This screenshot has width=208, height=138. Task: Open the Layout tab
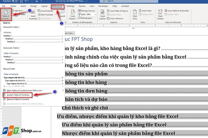(44, 6)
